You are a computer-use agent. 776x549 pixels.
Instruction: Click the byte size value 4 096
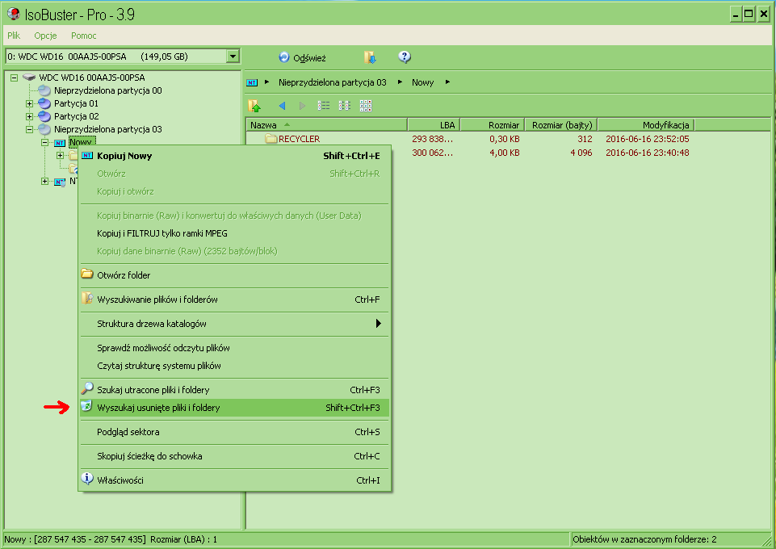click(x=581, y=153)
